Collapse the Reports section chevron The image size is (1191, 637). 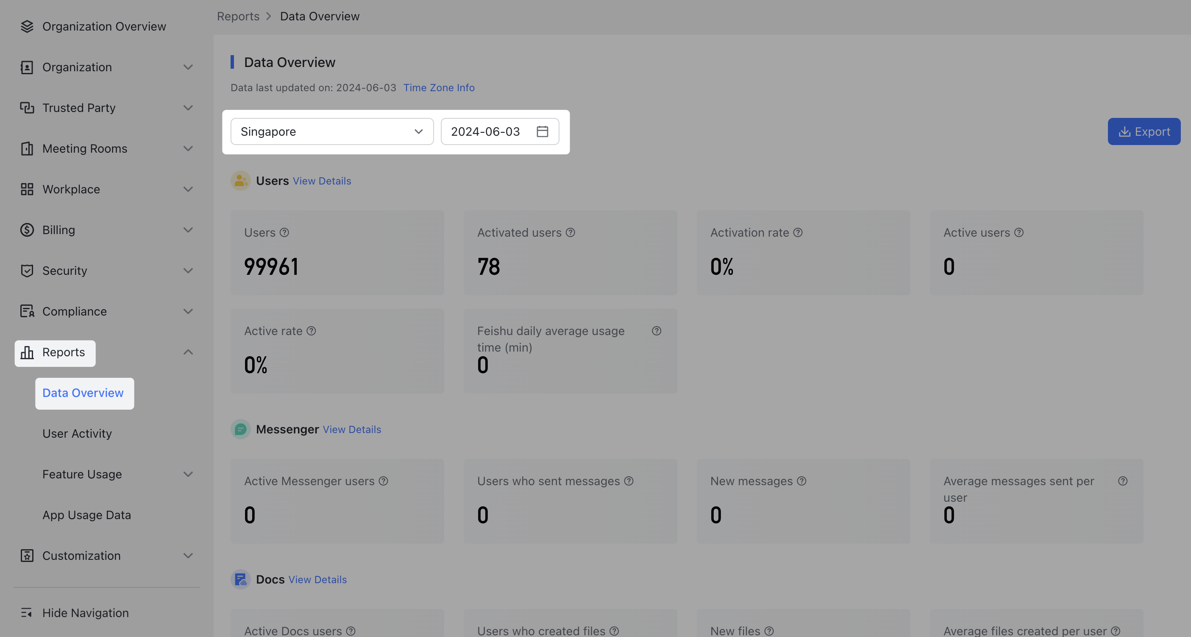[188, 352]
